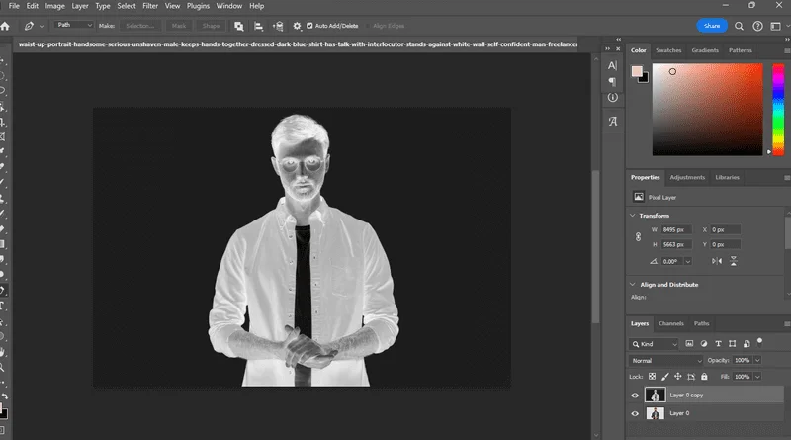Collapse the Align and Distribute section
The image size is (791, 440).
pyautogui.click(x=633, y=284)
